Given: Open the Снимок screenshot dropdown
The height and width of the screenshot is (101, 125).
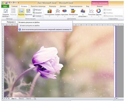Looking at the screenshot, I should coord(37,16).
